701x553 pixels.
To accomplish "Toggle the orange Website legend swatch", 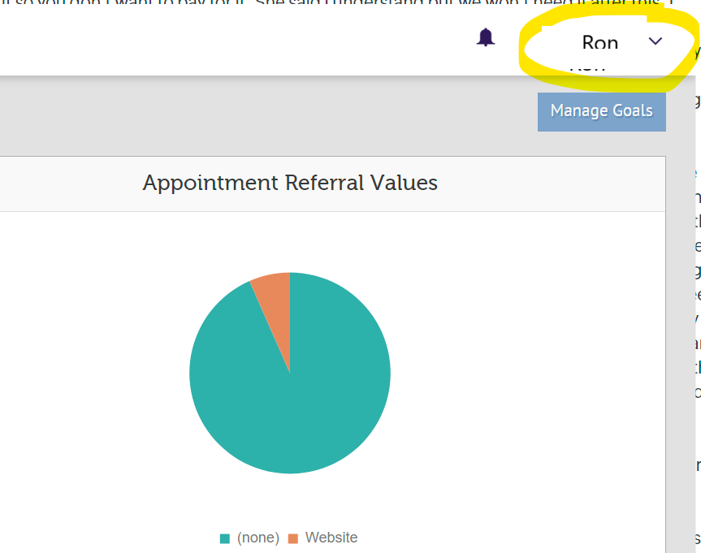I will [293, 538].
